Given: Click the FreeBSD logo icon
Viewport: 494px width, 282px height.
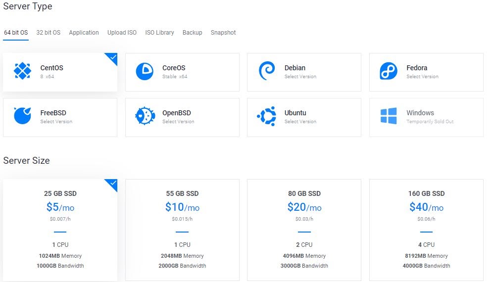Looking at the screenshot, I should (x=22, y=116).
